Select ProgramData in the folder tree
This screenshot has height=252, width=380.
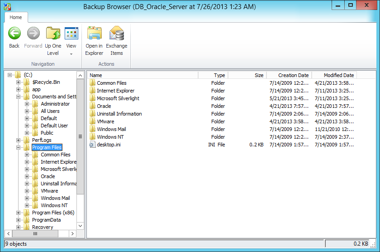tap(46, 220)
